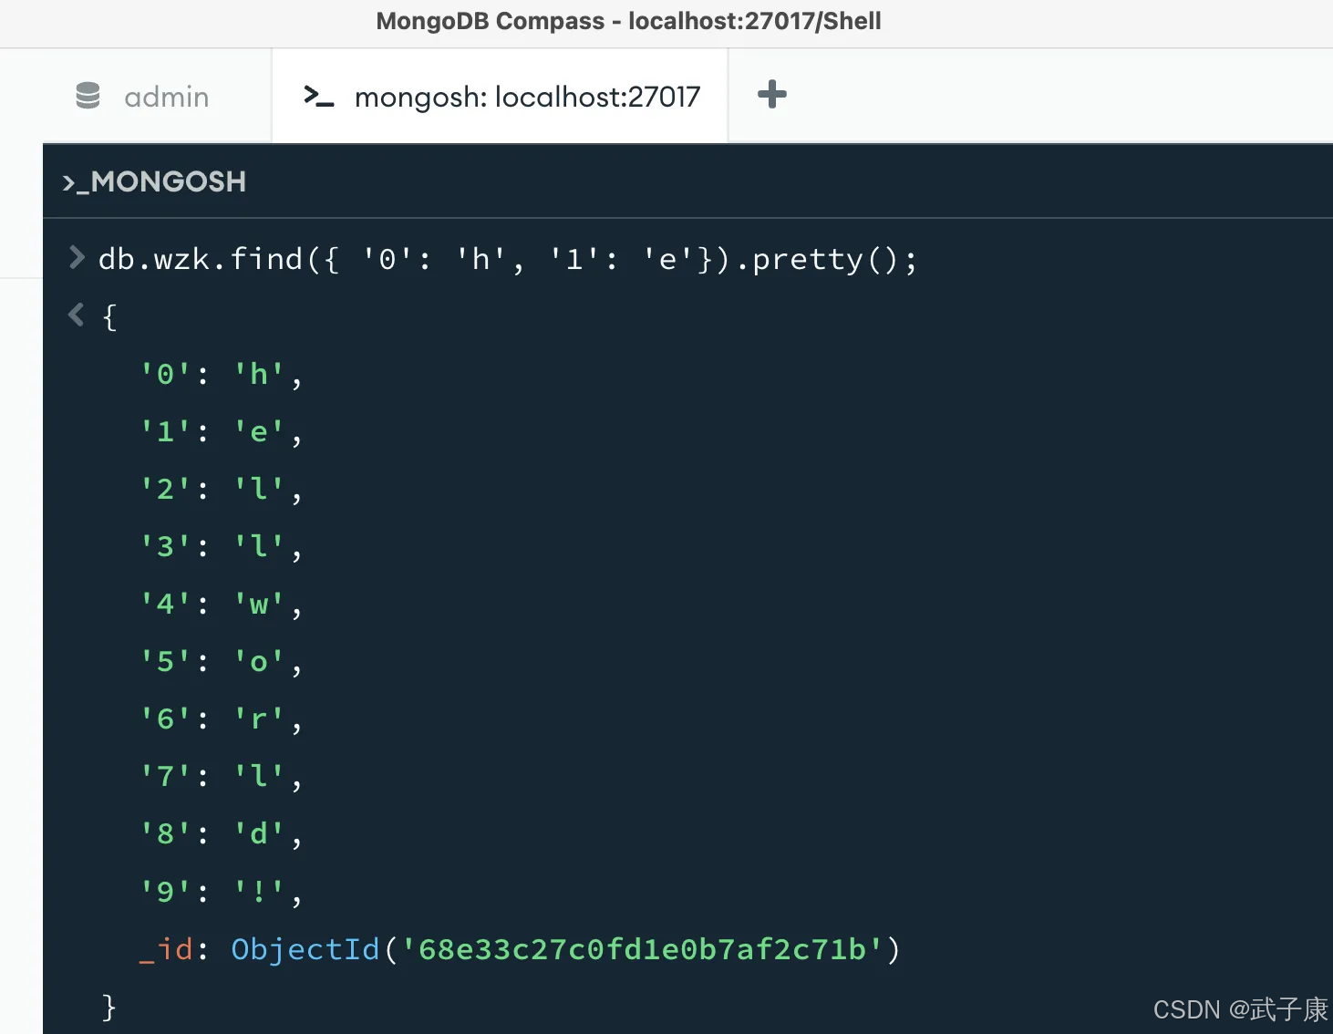Select the '9': '!' output line
The image size is (1333, 1034).
pyautogui.click(x=221, y=892)
